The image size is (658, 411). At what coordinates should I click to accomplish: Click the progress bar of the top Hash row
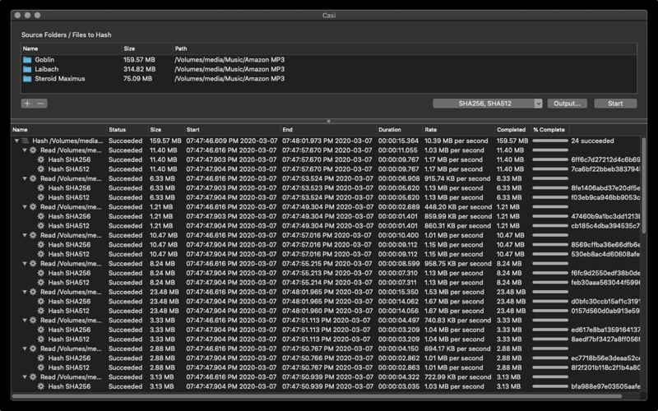coord(550,141)
